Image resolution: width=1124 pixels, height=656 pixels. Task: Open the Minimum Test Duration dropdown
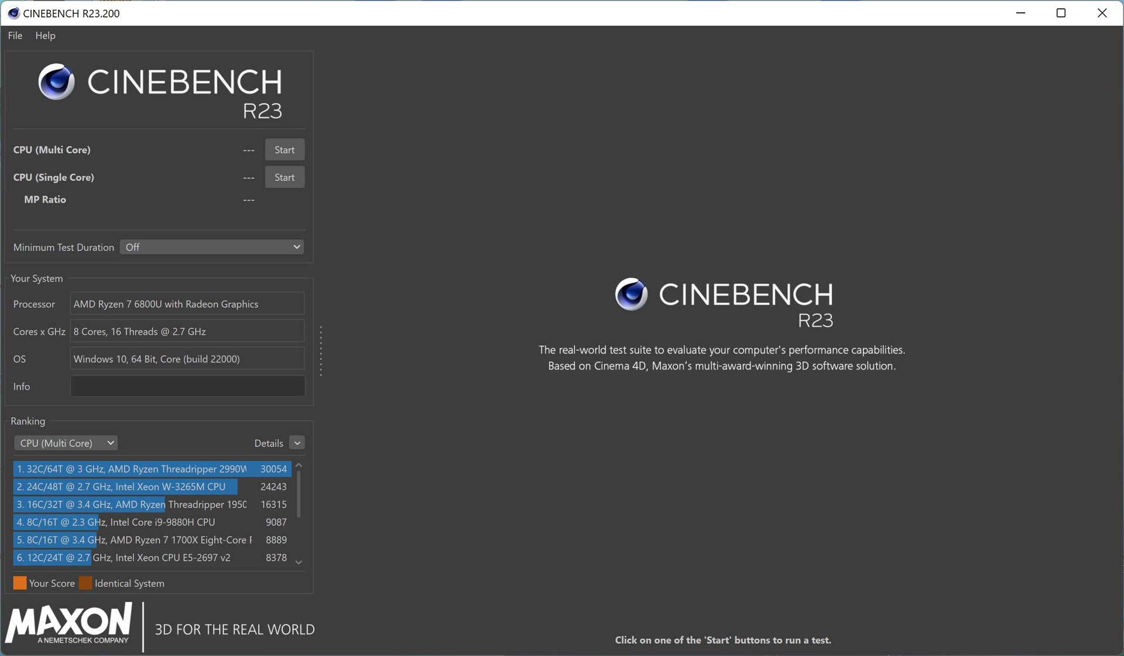coord(211,247)
